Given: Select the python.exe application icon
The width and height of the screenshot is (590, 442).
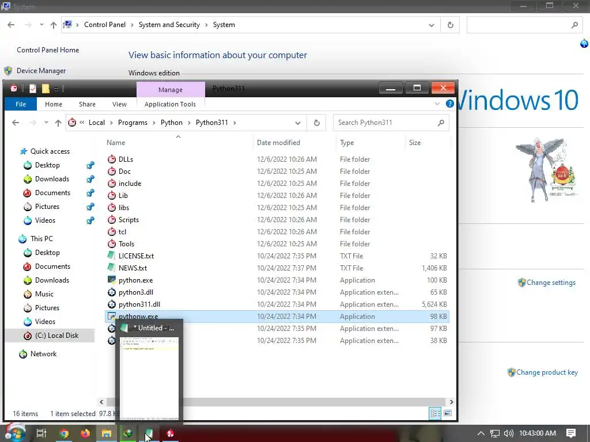Looking at the screenshot, I should pyautogui.click(x=111, y=280).
